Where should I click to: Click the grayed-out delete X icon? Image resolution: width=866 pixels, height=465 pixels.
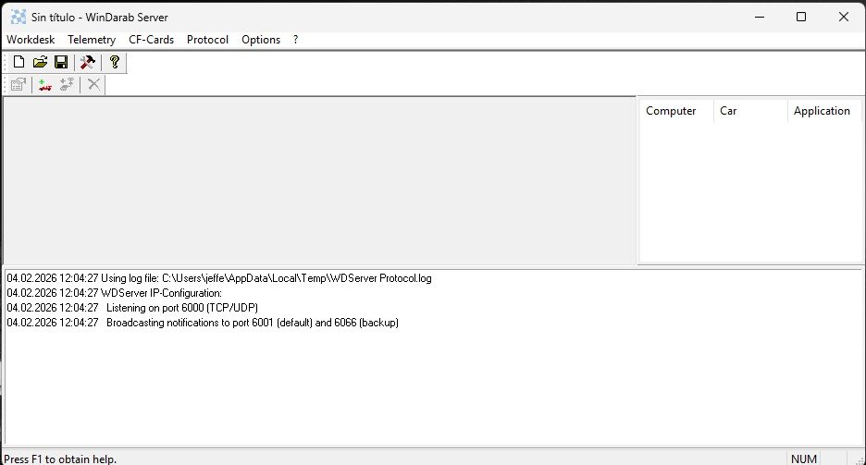(x=93, y=85)
